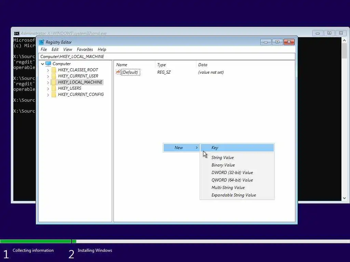
Task: Collapse the Computer tree node
Action: (x=42, y=64)
